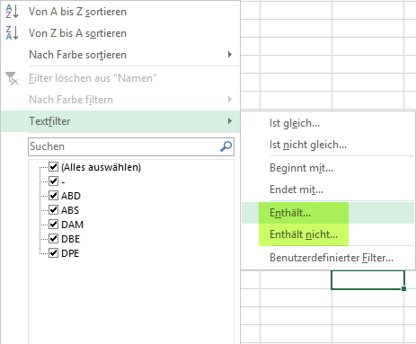Uncheck the DBE checkbox

point(54,238)
